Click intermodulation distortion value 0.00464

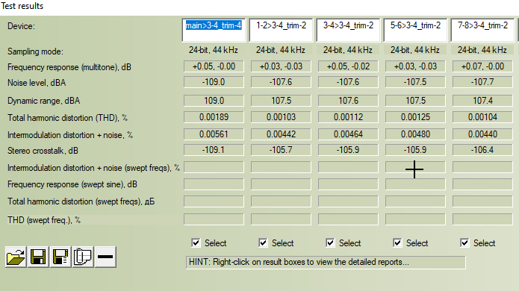click(x=348, y=134)
